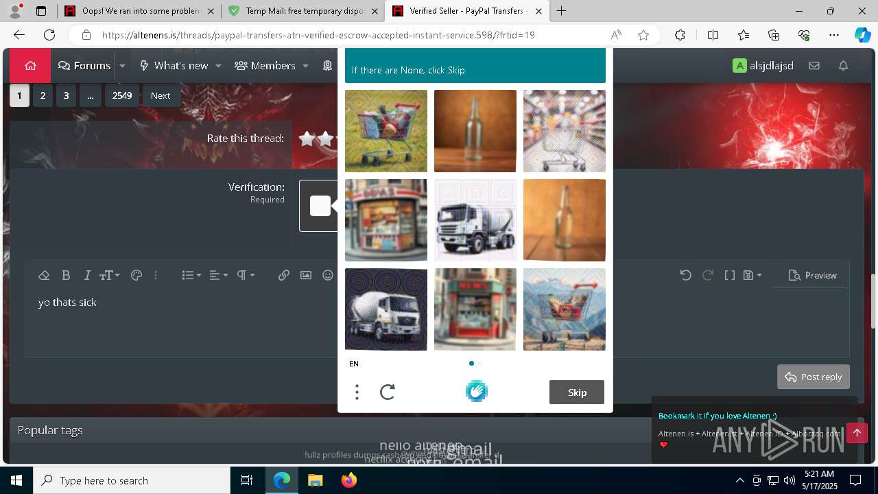Expand the Members dropdown arrow
This screenshot has height=494, width=878.
pyautogui.click(x=305, y=66)
